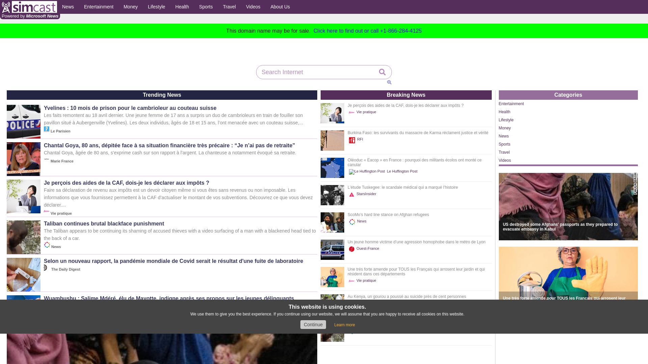Image resolution: width=648 pixels, height=364 pixels.
Task: Open Chantal Goya article headline
Action: 169,146
